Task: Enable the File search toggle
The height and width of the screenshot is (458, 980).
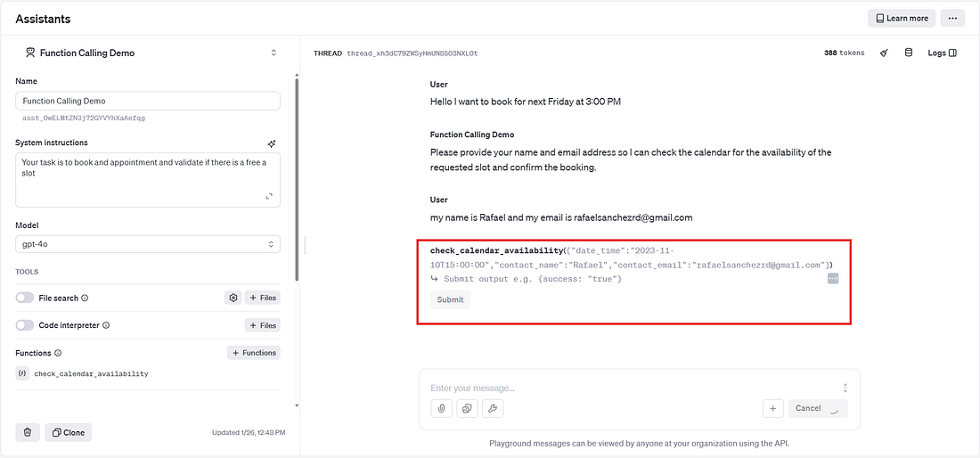Action: pyautogui.click(x=25, y=298)
